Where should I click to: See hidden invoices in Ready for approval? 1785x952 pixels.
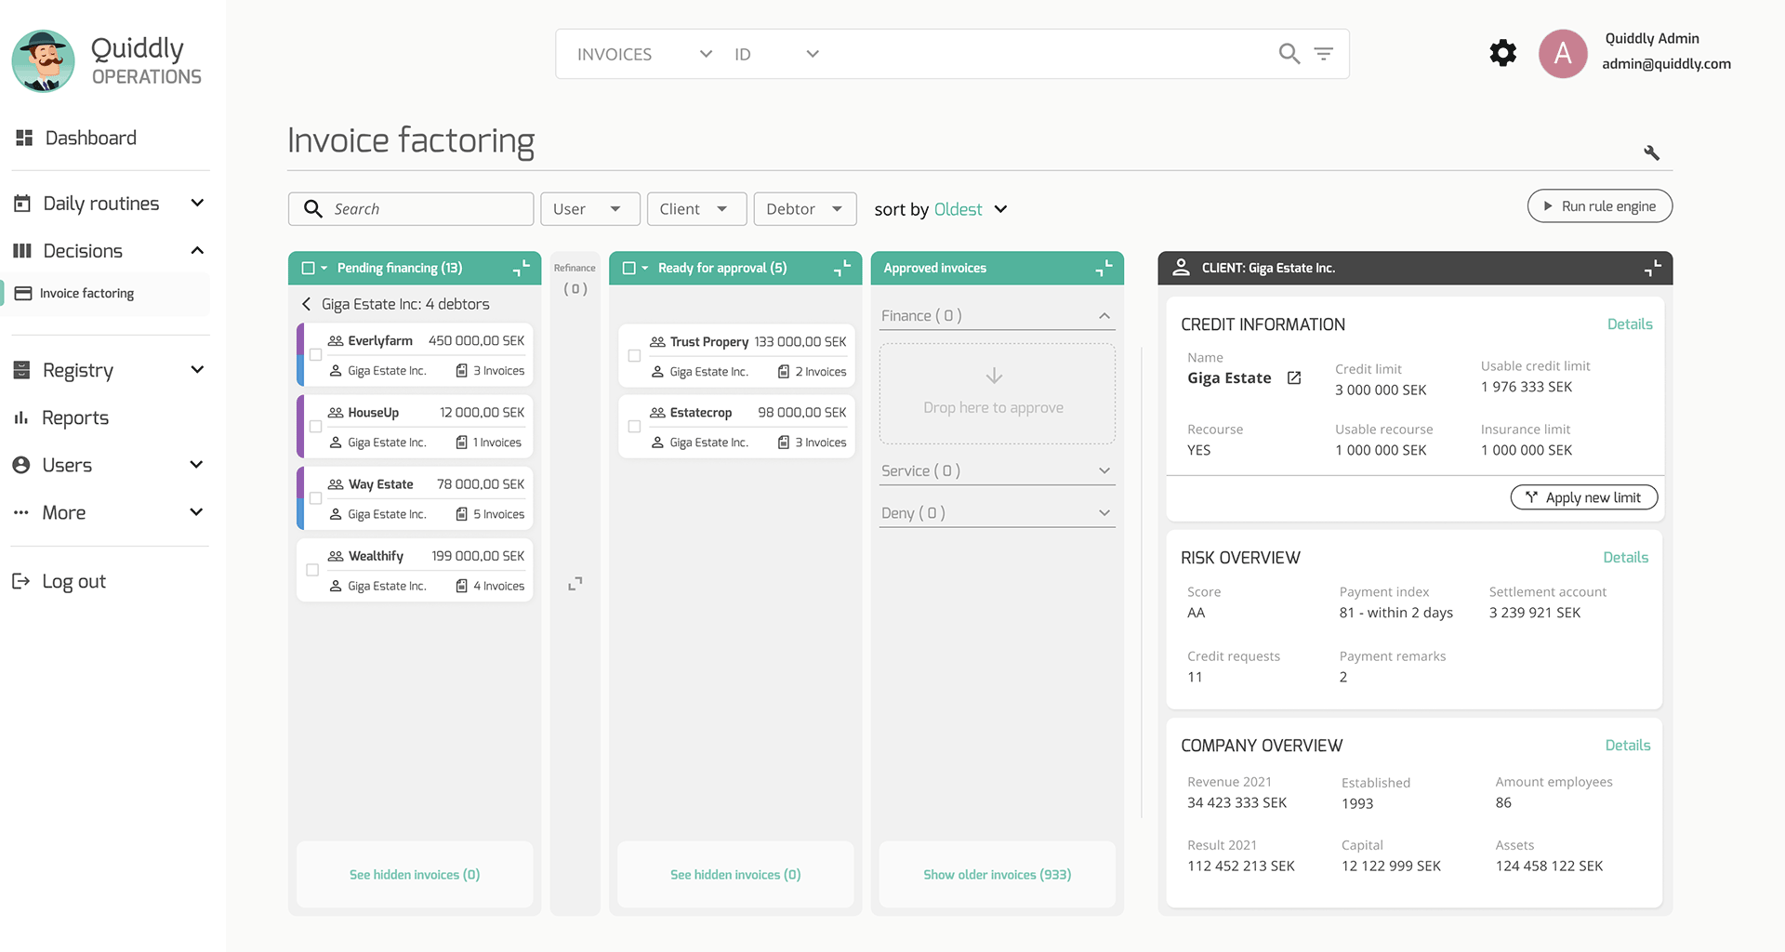coord(735,874)
